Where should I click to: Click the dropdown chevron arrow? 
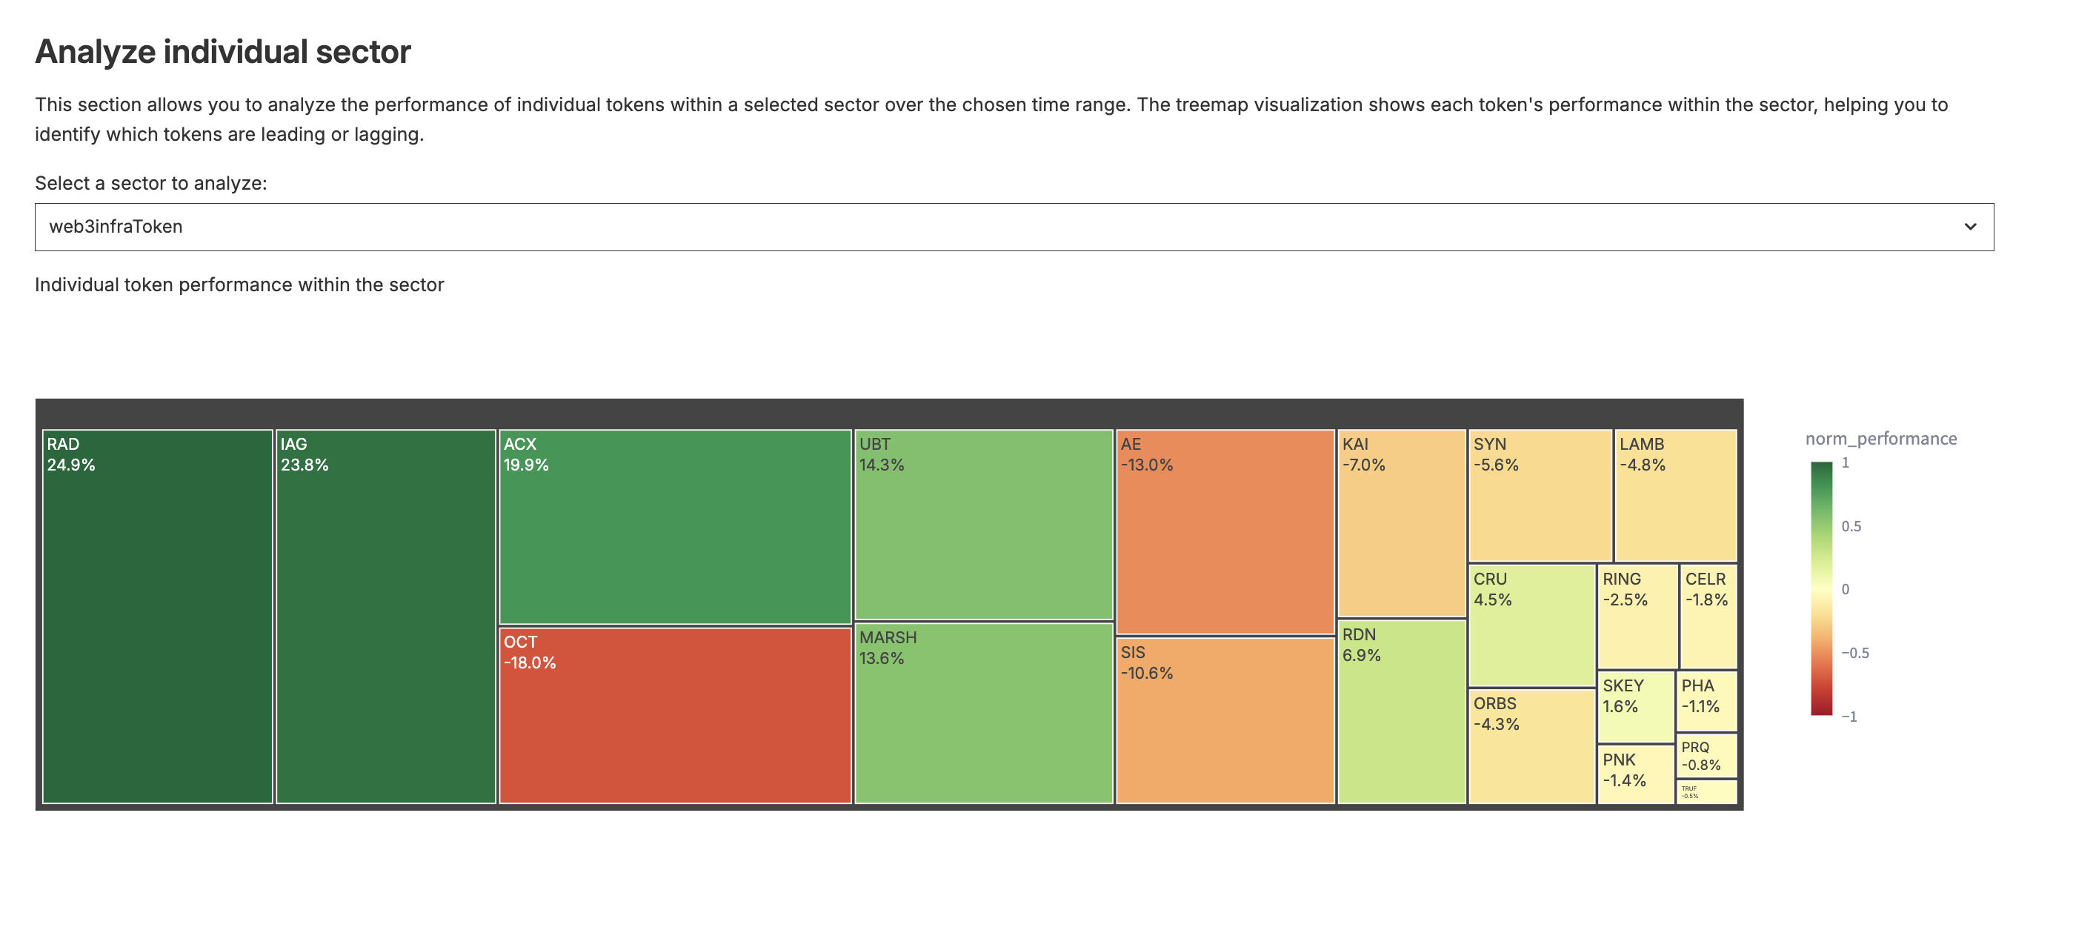click(x=1969, y=227)
